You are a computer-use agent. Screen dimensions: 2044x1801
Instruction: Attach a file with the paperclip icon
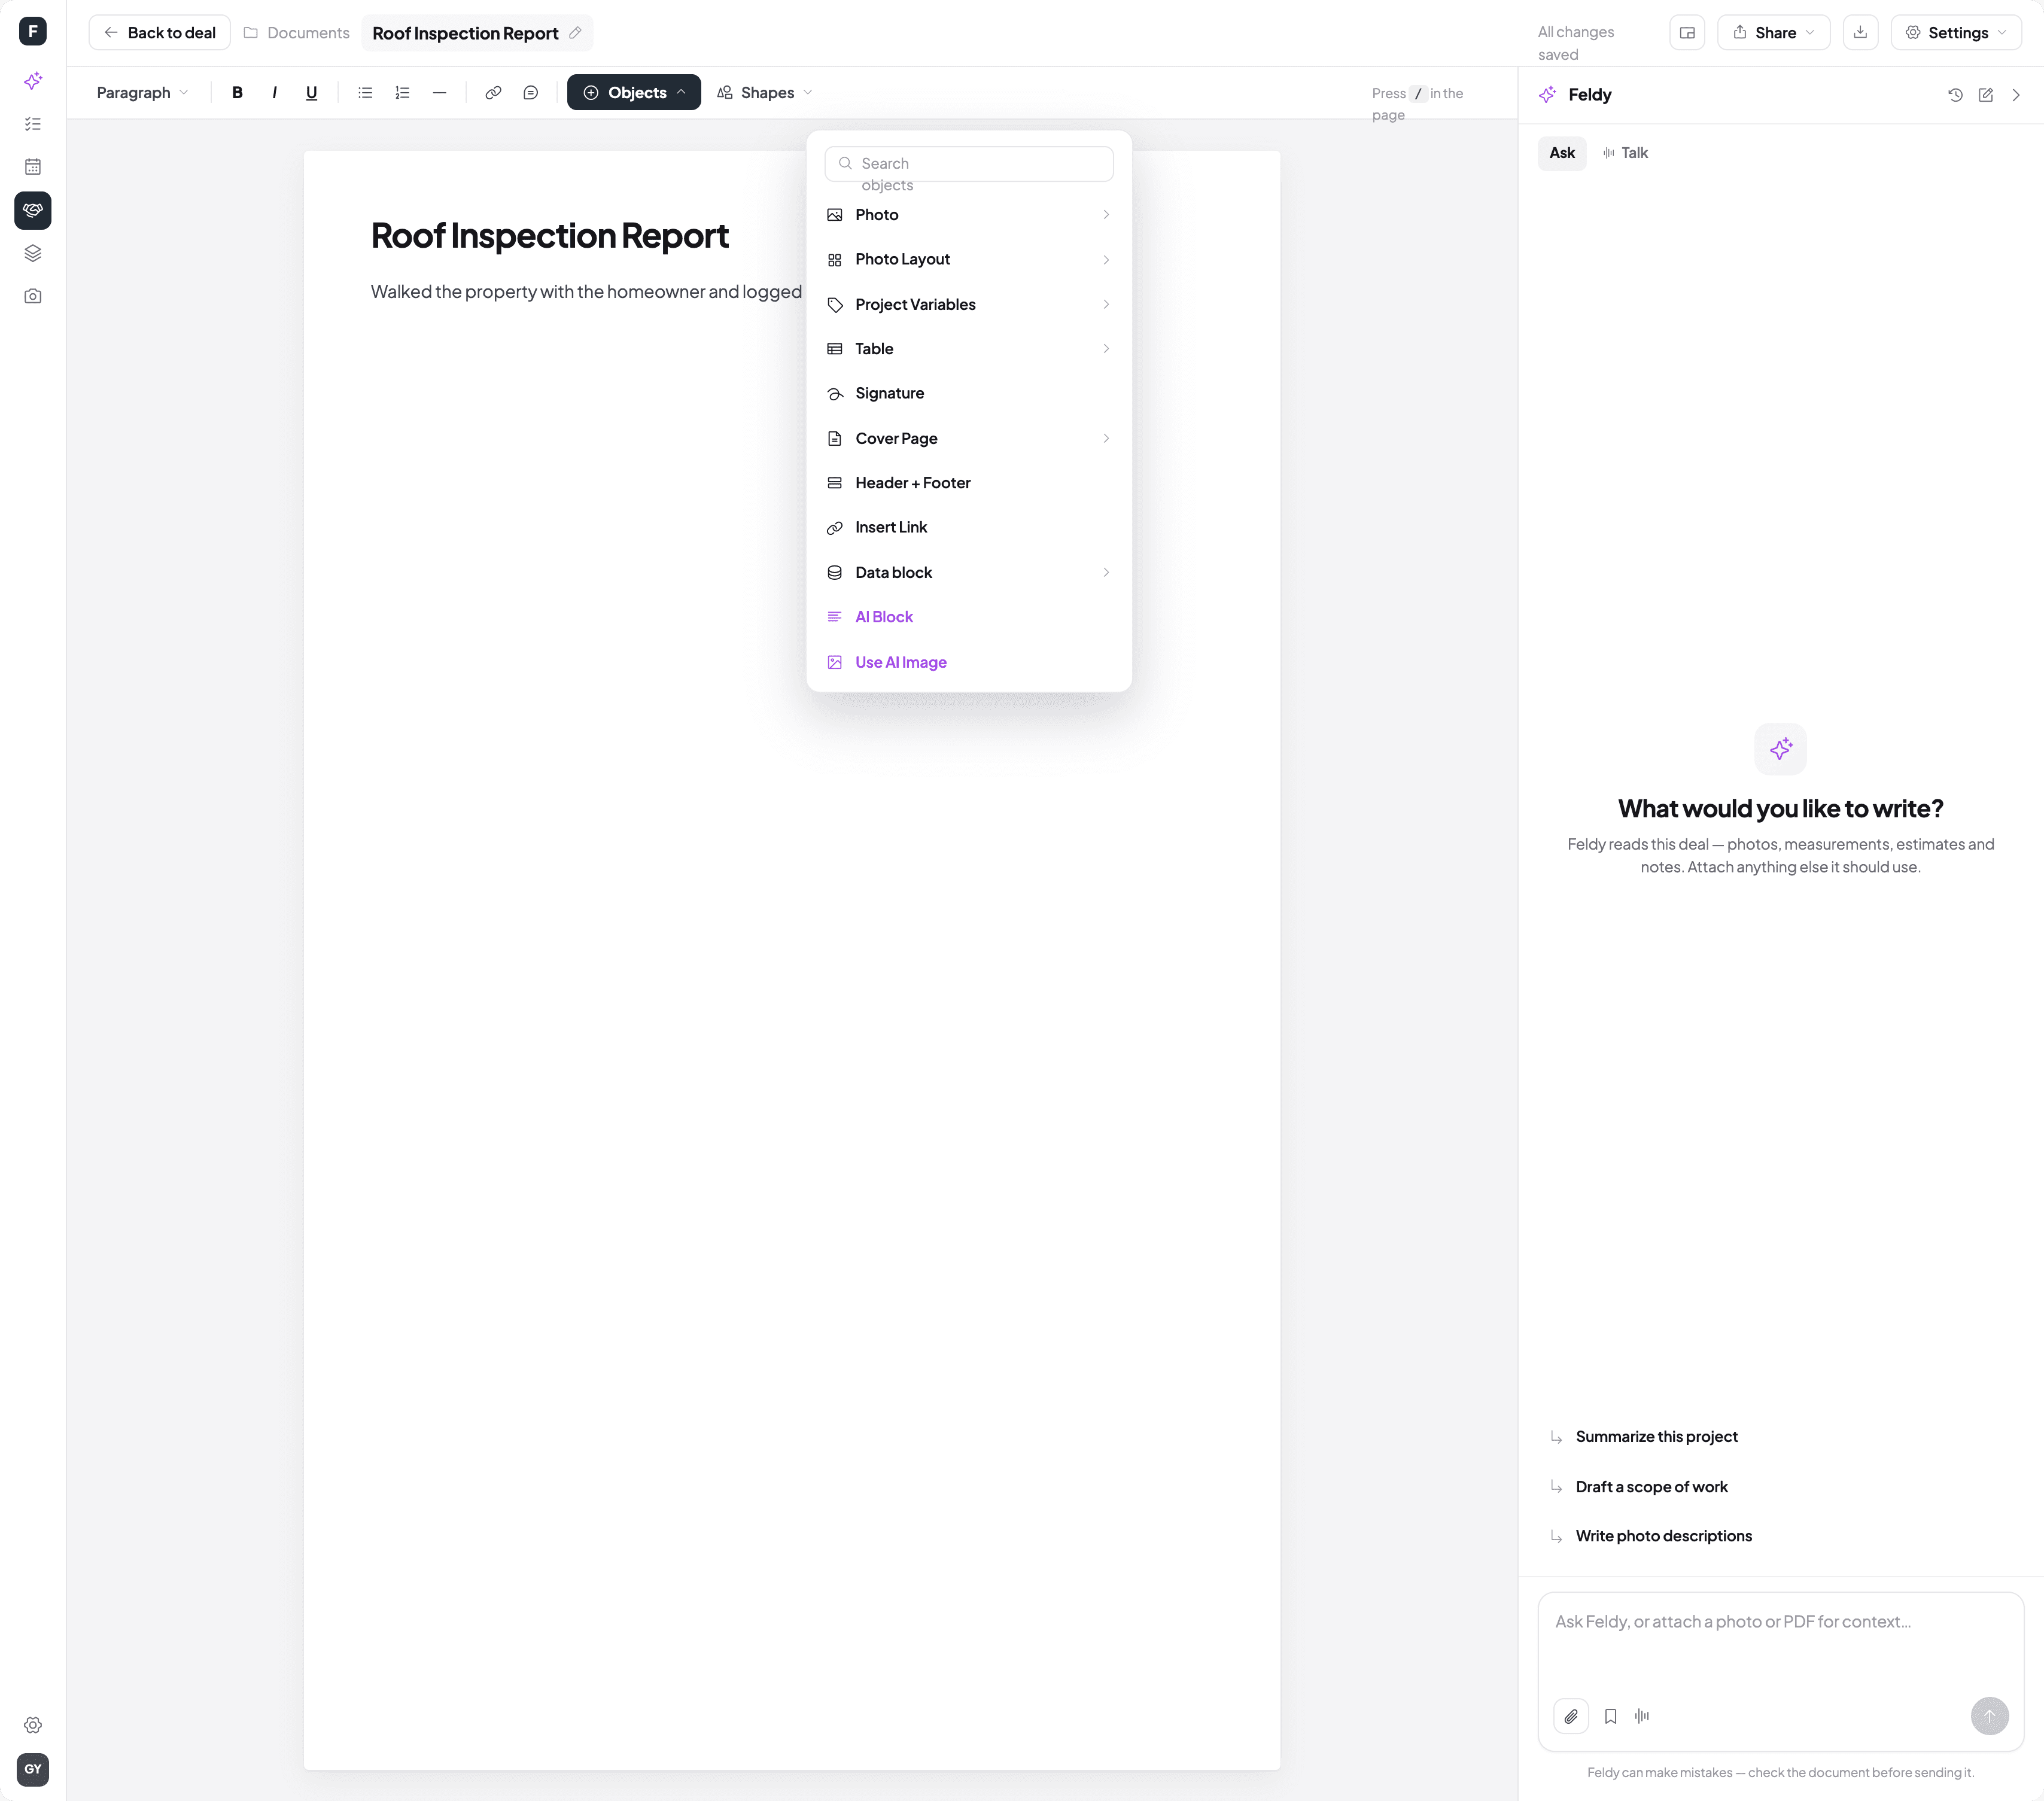pos(1571,1716)
